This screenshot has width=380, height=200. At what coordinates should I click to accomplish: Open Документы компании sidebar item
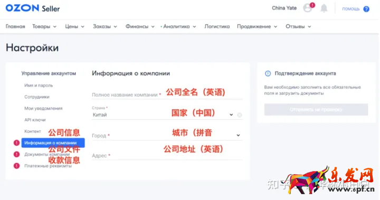(47, 155)
